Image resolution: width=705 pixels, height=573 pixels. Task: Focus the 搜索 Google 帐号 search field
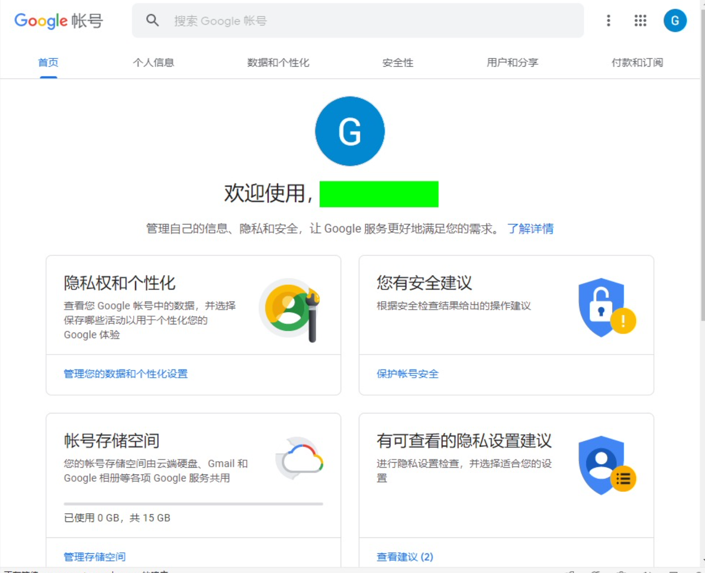pyautogui.click(x=358, y=21)
